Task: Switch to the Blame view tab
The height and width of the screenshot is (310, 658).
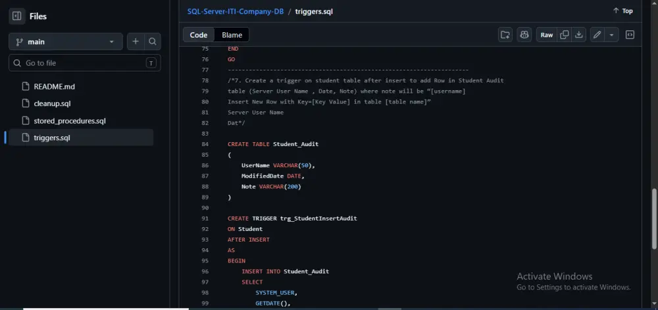Action: (x=232, y=35)
